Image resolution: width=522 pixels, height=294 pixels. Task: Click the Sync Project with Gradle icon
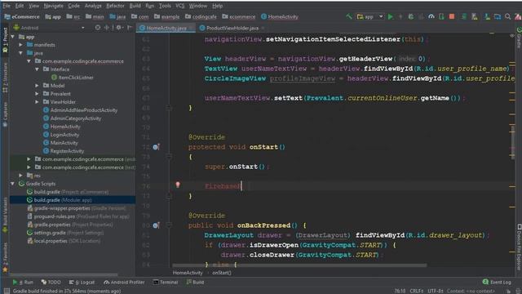pyautogui.click(x=464, y=16)
